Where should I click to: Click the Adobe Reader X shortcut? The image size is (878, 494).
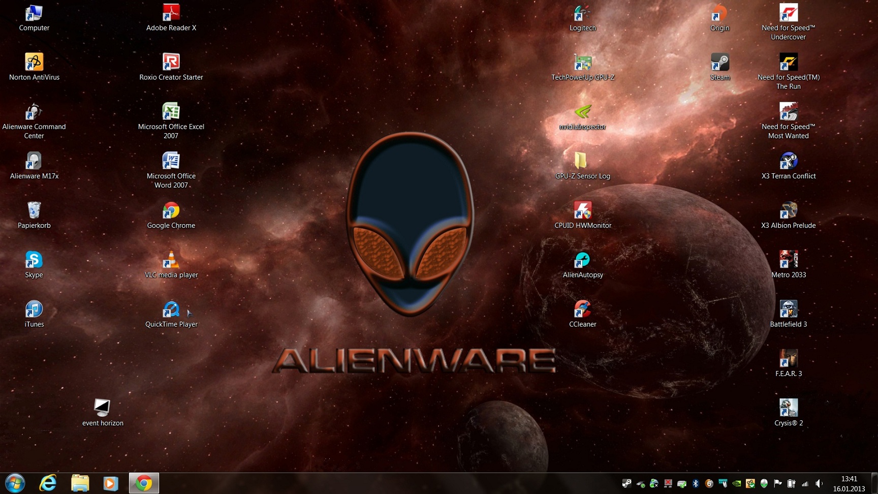coord(171,18)
